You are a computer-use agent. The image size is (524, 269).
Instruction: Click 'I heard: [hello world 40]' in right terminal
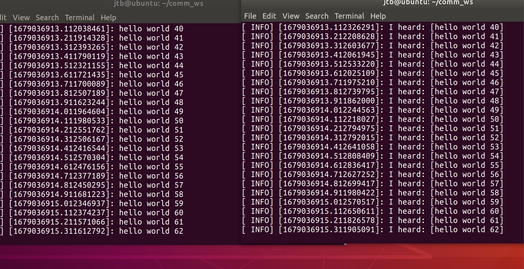[x=446, y=27]
